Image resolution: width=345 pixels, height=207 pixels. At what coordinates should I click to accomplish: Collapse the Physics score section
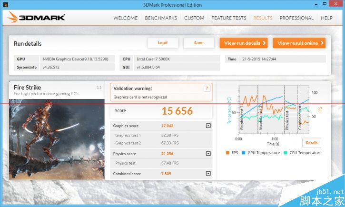[x=208, y=154]
